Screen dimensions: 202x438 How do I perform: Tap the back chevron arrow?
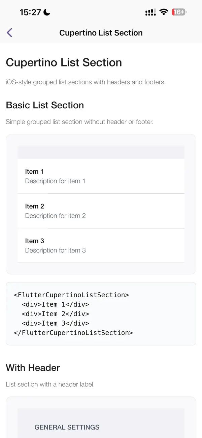pyautogui.click(x=9, y=32)
